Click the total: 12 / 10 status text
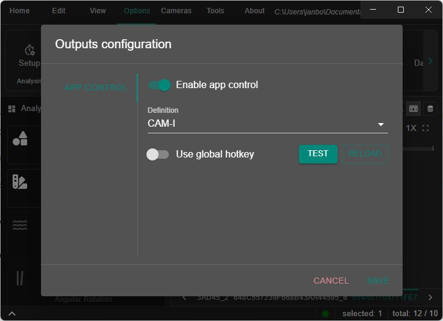This screenshot has width=443, height=321. coord(415,314)
